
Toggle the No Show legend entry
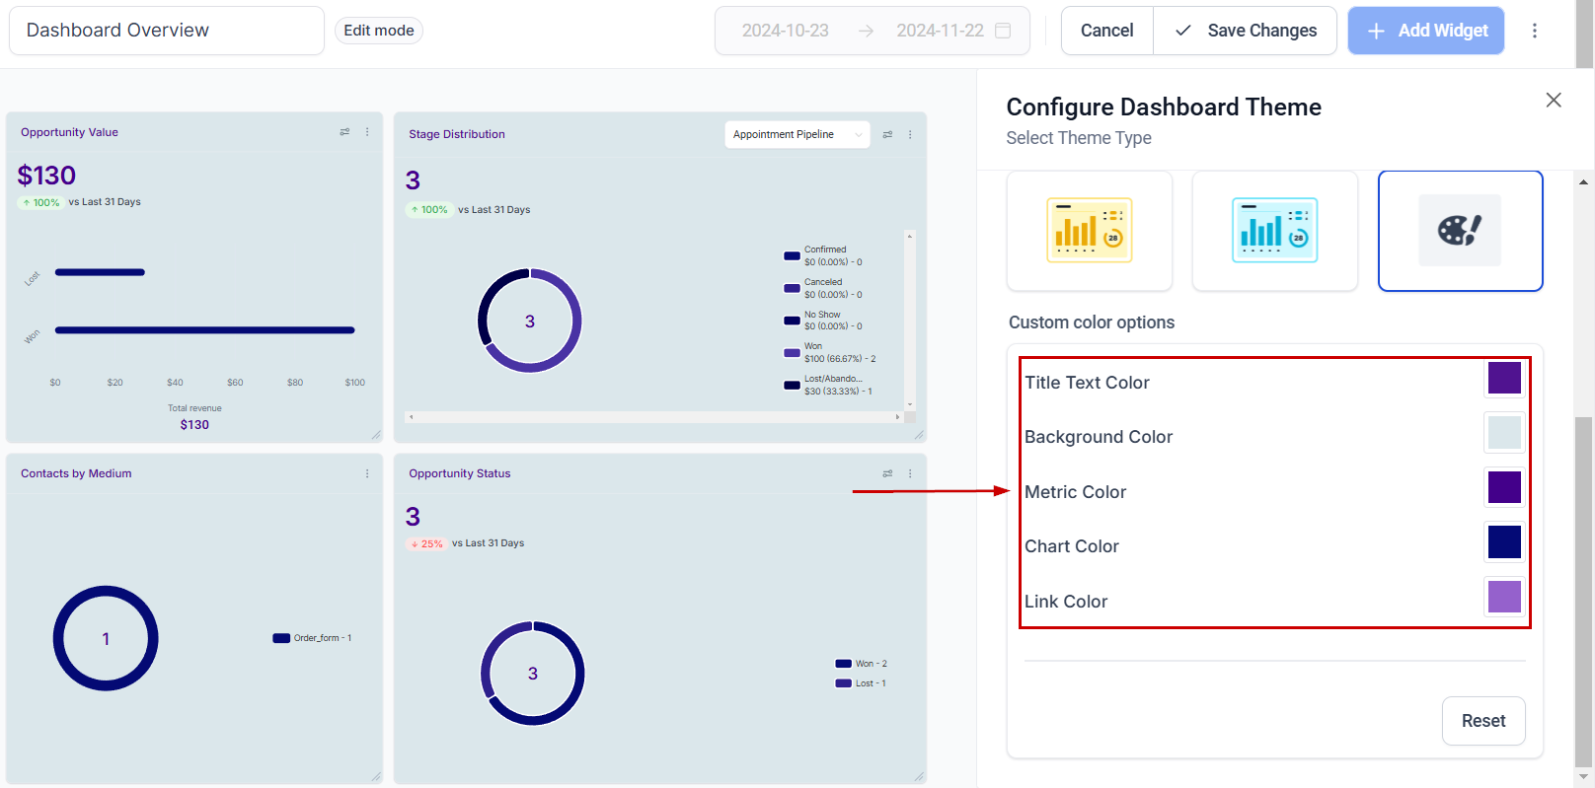click(x=823, y=321)
